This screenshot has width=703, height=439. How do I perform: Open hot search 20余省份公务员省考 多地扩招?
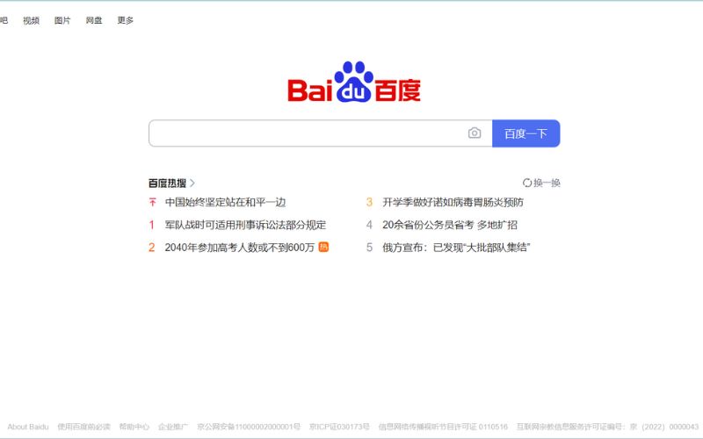coord(450,225)
